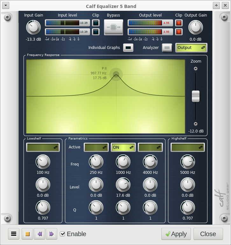Click the upper input Clip indicator
This screenshot has width=231, height=245.
96,23
